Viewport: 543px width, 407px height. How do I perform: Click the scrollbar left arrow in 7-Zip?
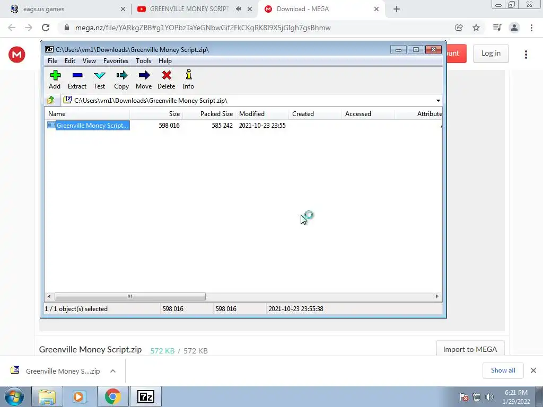tap(49, 297)
